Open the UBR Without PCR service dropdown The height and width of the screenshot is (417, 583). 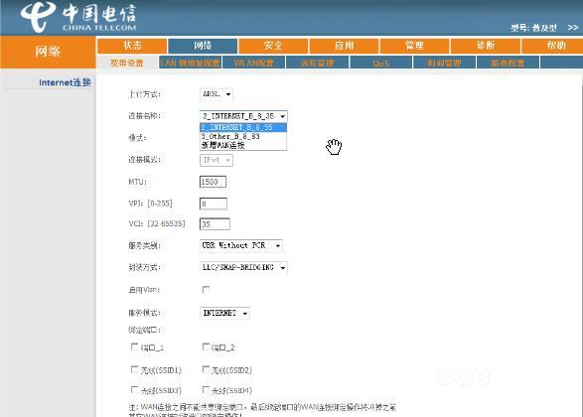tap(241, 245)
